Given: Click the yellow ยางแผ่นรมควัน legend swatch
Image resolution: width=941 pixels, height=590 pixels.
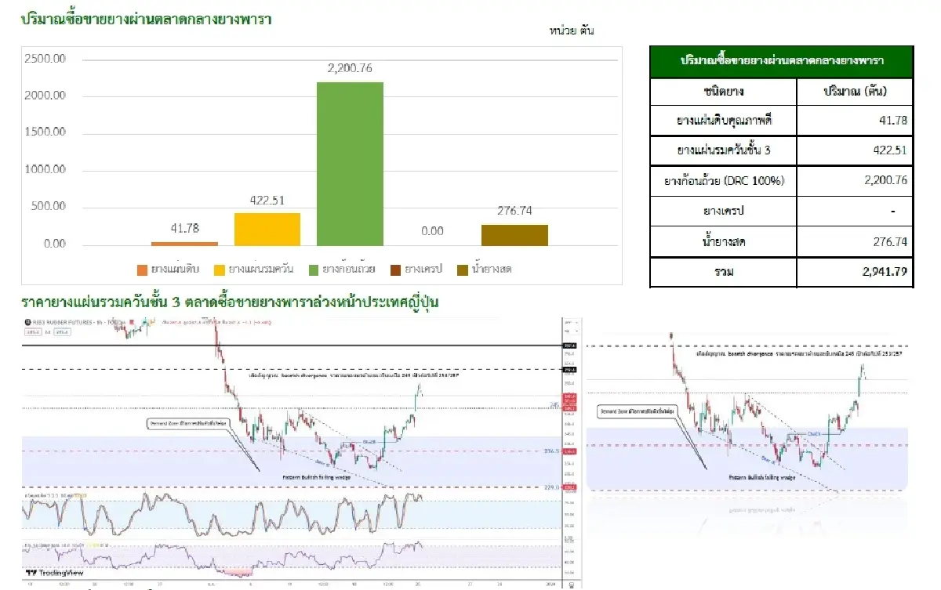Looking at the screenshot, I should coord(218,270).
